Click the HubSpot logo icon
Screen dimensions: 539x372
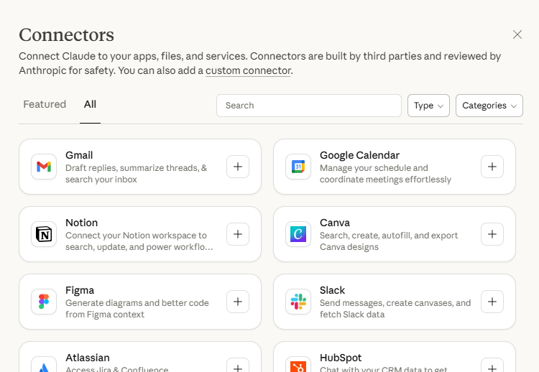click(298, 365)
